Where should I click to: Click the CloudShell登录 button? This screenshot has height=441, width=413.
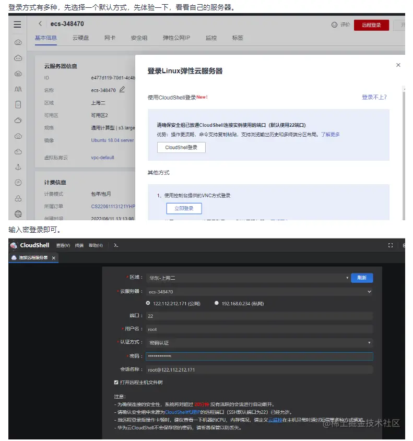click(181, 147)
